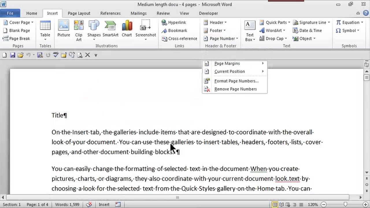The height and width of the screenshot is (208, 370).
Task: Open the WordArt gallery
Action: 272,30
